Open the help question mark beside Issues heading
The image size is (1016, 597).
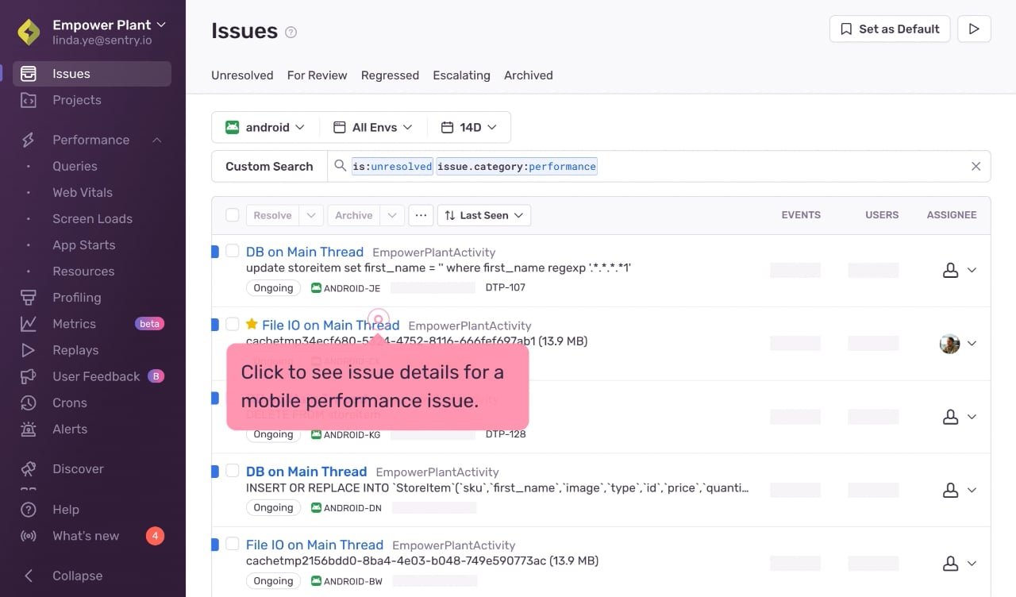[x=291, y=33]
